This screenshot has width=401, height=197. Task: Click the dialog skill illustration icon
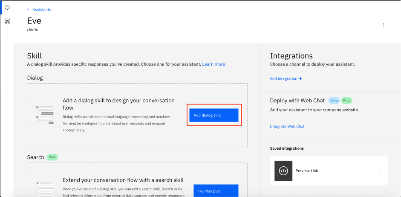(45, 114)
